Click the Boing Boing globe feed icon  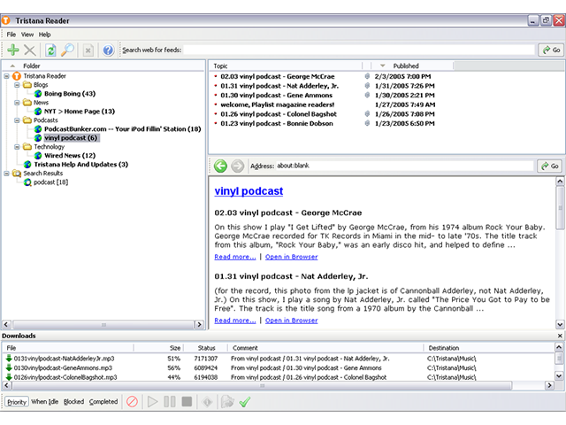click(x=38, y=94)
